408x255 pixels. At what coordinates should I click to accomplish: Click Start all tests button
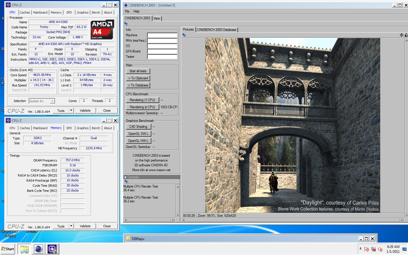[138, 71]
